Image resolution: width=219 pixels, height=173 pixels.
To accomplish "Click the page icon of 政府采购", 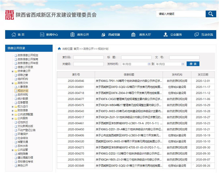I will coord(16,95).
